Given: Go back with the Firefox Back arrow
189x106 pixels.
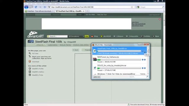Looking at the screenshot, I should tap(26, 7).
